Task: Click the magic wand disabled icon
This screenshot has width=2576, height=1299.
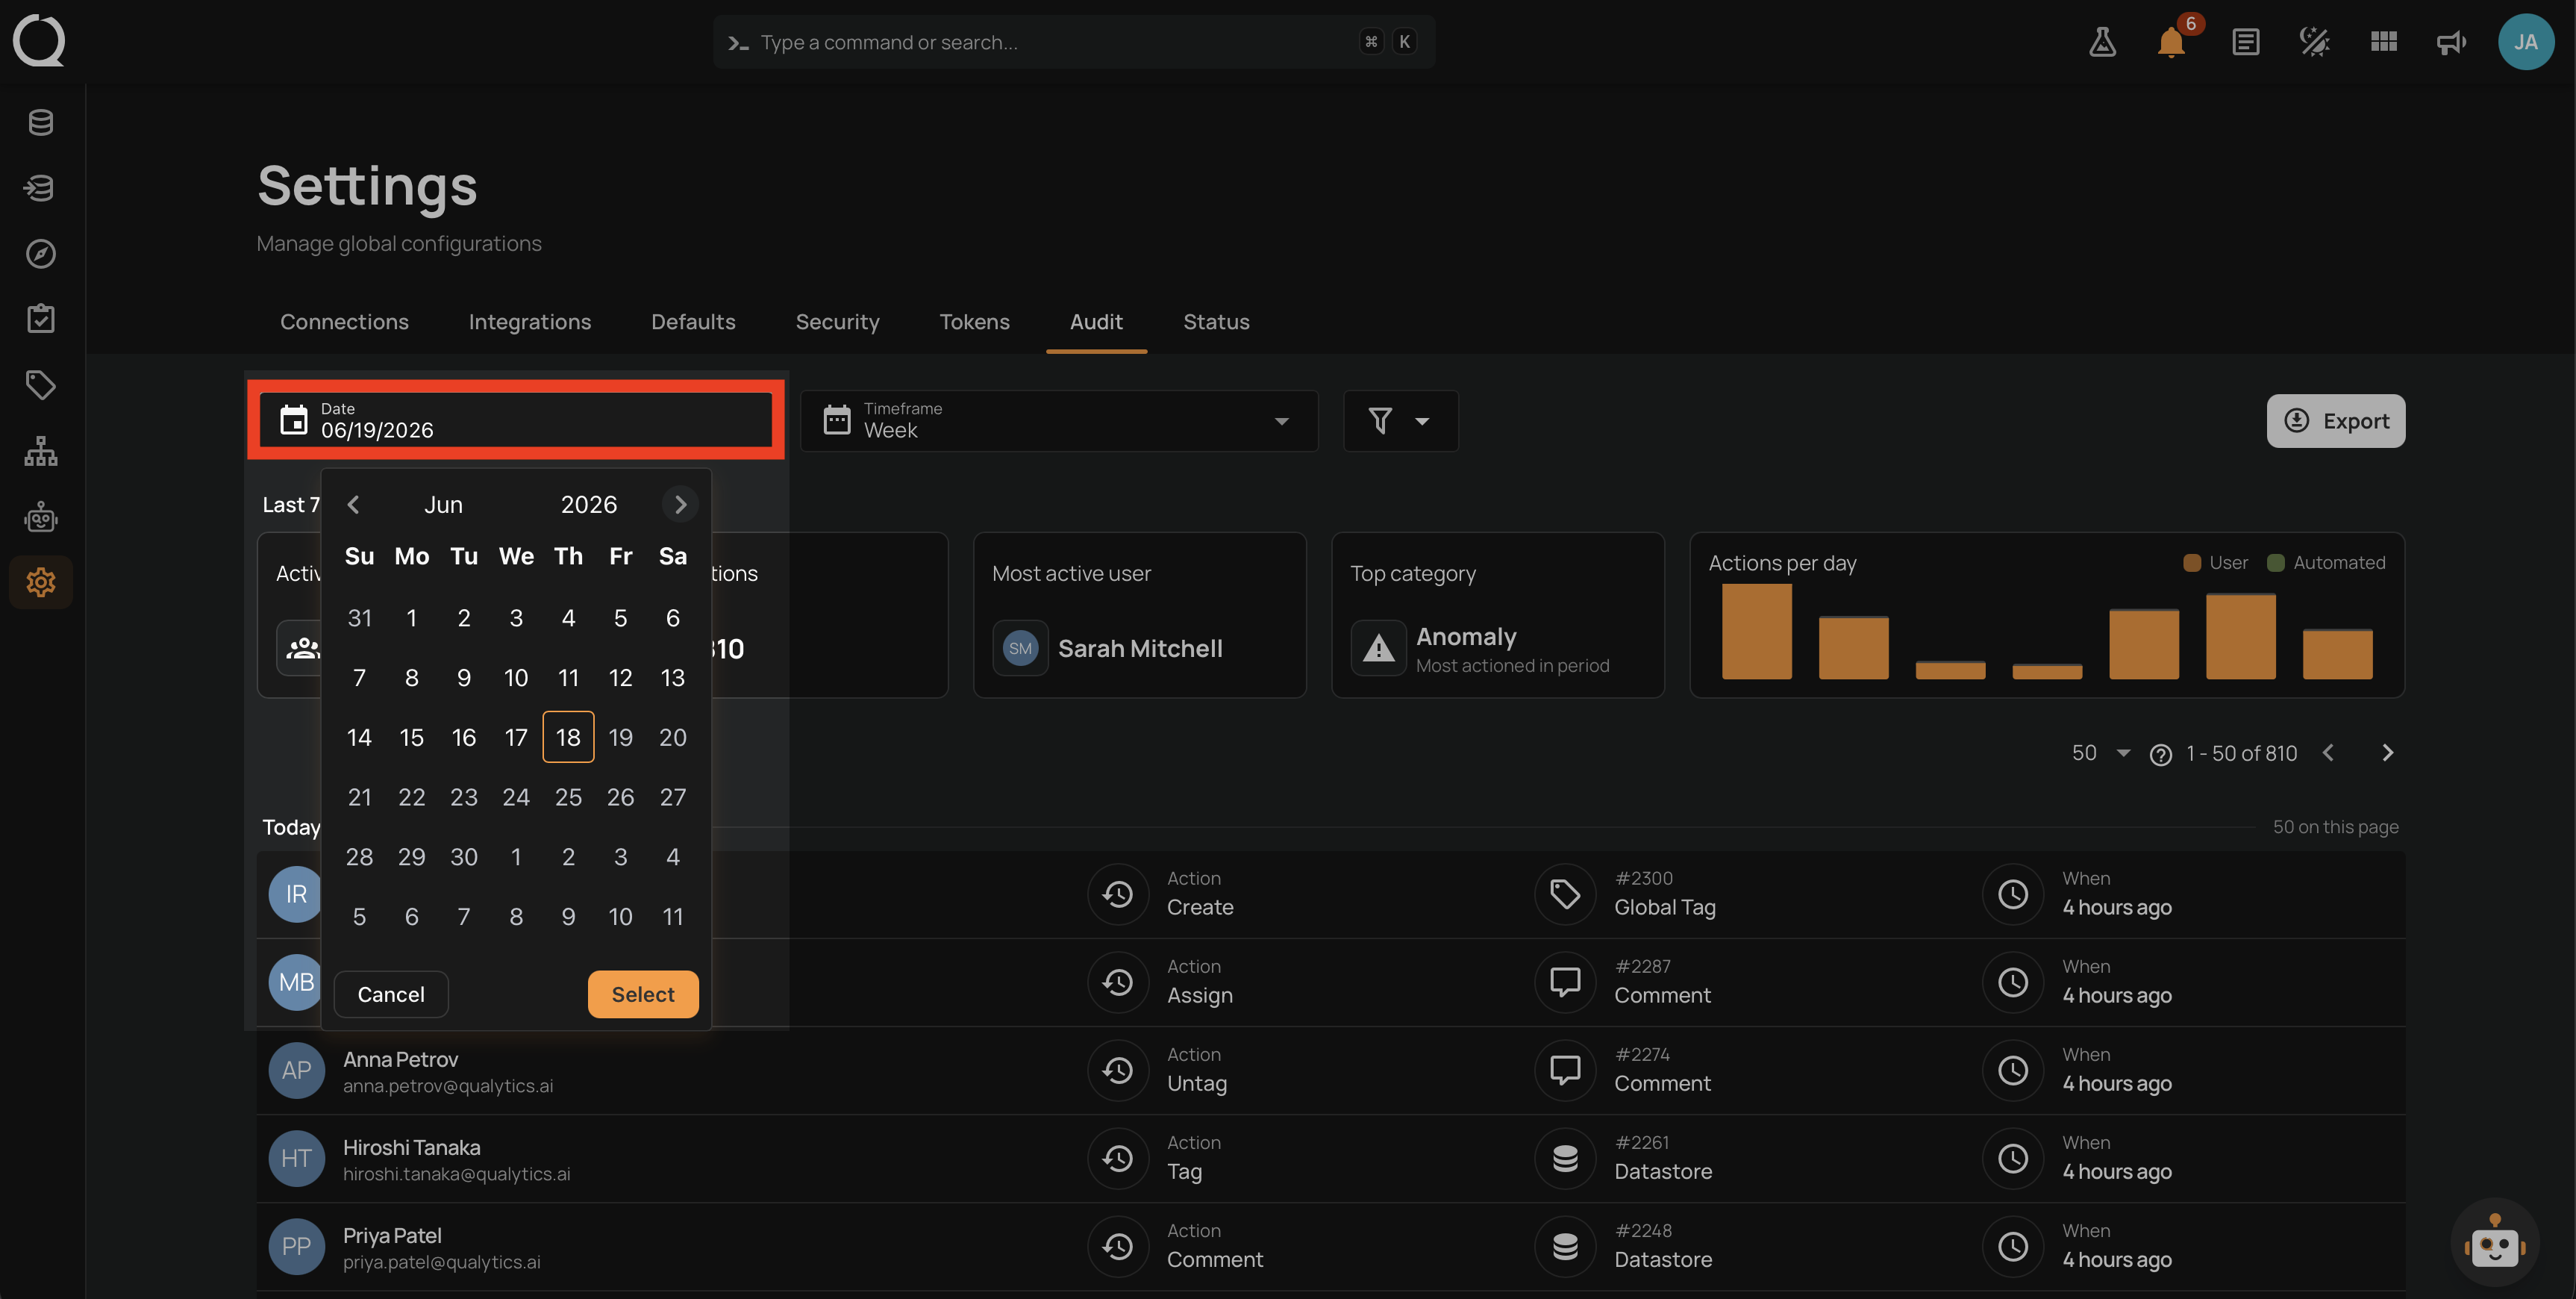Action: click(2314, 42)
